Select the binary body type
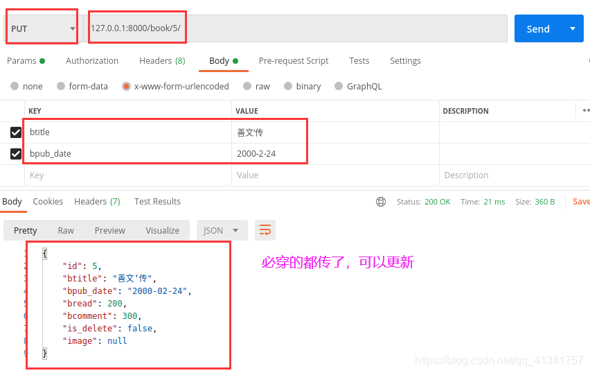 coord(303,86)
